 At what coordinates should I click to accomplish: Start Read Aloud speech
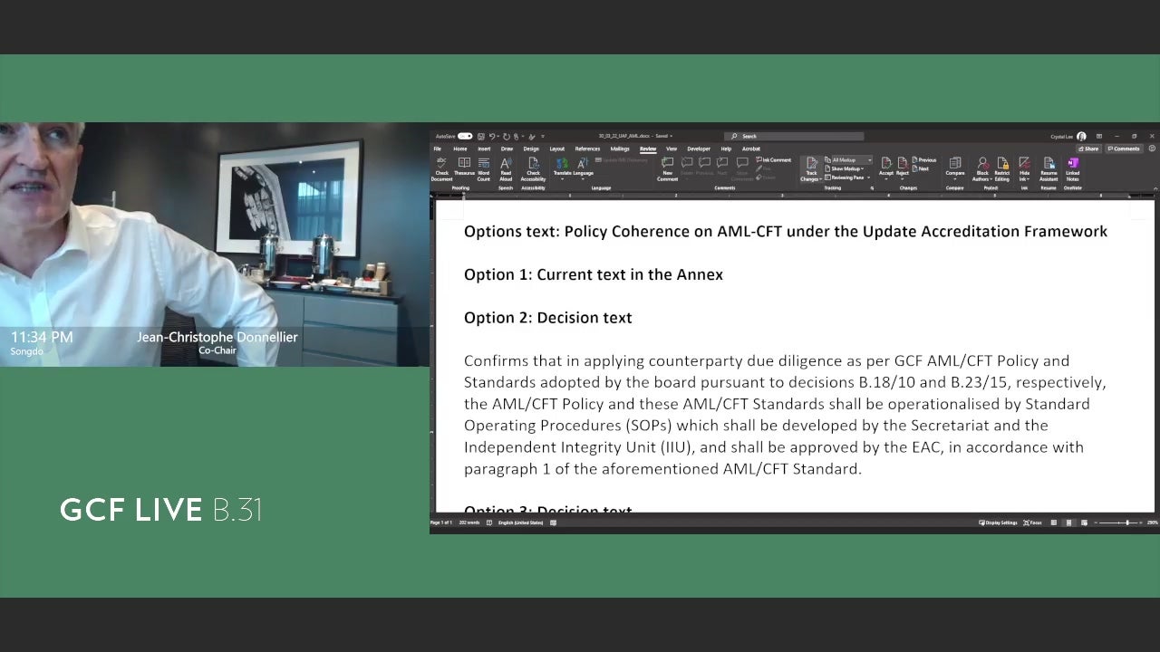[x=506, y=168]
